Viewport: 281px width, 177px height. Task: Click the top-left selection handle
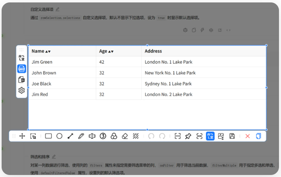(28, 45)
